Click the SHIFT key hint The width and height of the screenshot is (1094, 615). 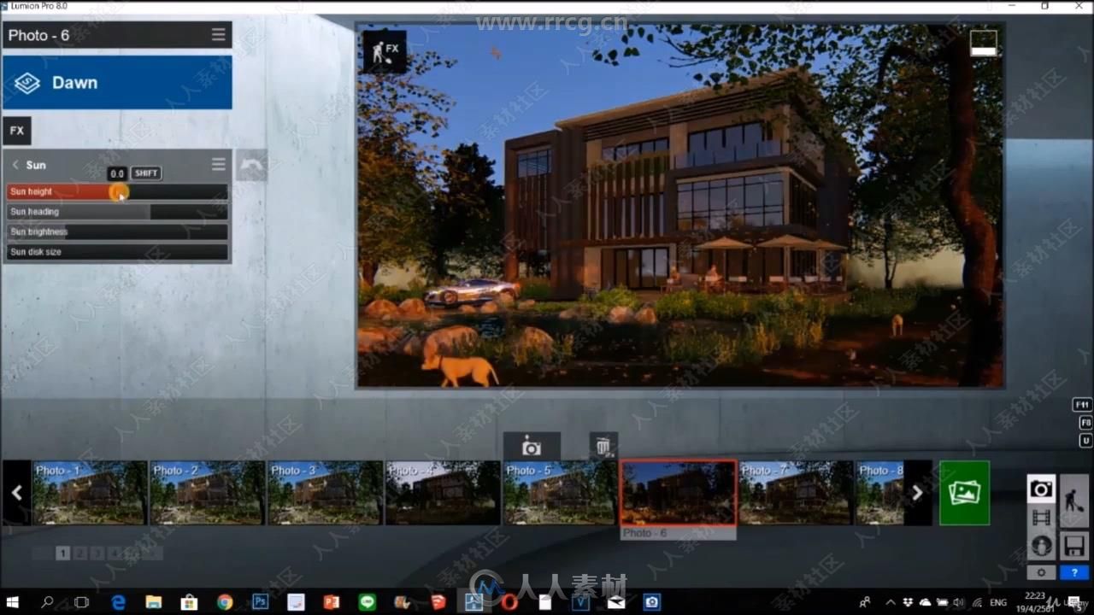tap(146, 173)
